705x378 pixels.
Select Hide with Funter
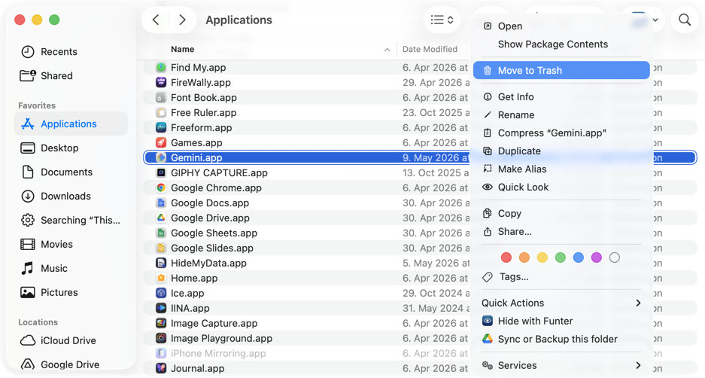(561, 321)
